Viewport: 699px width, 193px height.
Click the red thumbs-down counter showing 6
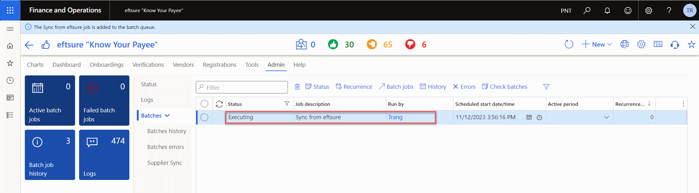coord(416,44)
